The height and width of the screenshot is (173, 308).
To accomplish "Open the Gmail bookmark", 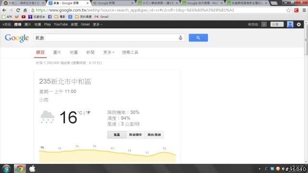I will [x=102, y=17].
